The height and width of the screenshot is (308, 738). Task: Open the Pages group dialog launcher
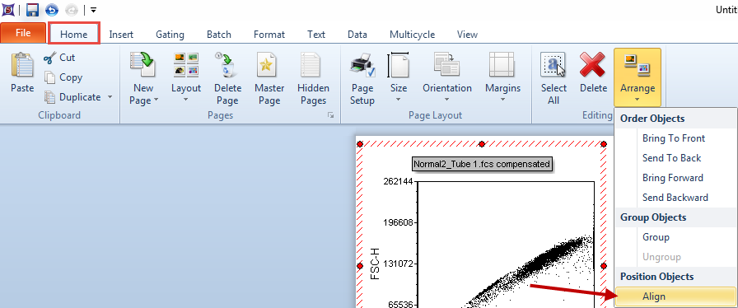[x=331, y=115]
